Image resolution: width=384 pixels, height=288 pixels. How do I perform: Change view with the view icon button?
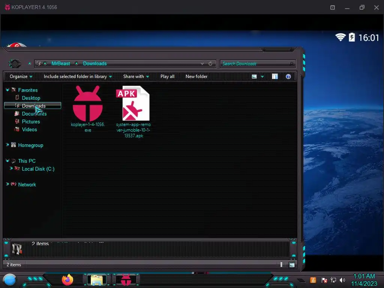(254, 76)
